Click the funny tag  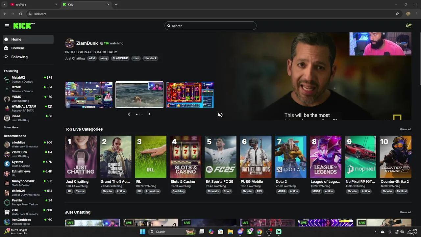pos(104,58)
